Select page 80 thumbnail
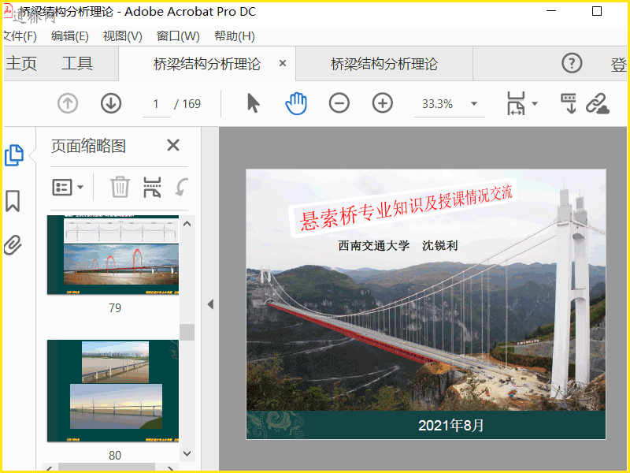630x473 pixels. [113, 390]
